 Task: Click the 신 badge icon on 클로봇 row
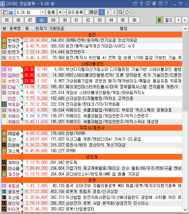click(x=4, y=191)
